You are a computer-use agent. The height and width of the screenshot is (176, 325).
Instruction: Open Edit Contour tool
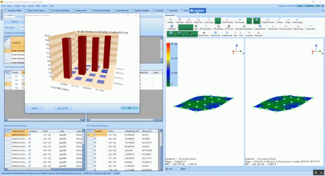point(204,34)
